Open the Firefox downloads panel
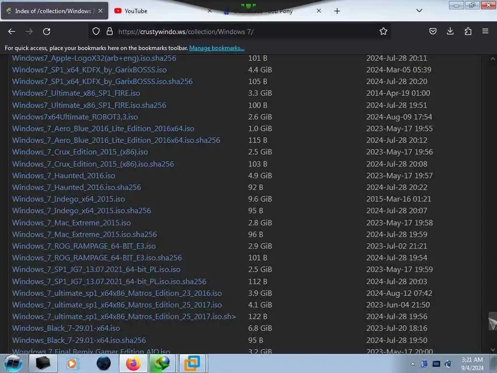Screen dimensions: 497x373 click(450, 31)
